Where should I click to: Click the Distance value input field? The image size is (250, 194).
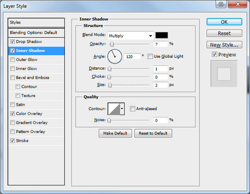tap(160, 69)
